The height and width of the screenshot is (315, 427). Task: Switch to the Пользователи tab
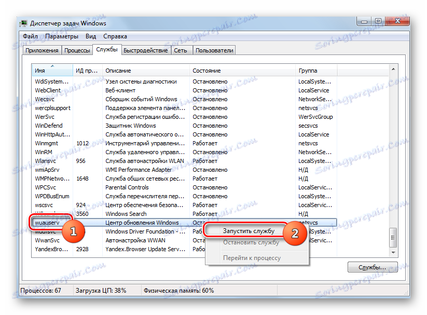[214, 50]
